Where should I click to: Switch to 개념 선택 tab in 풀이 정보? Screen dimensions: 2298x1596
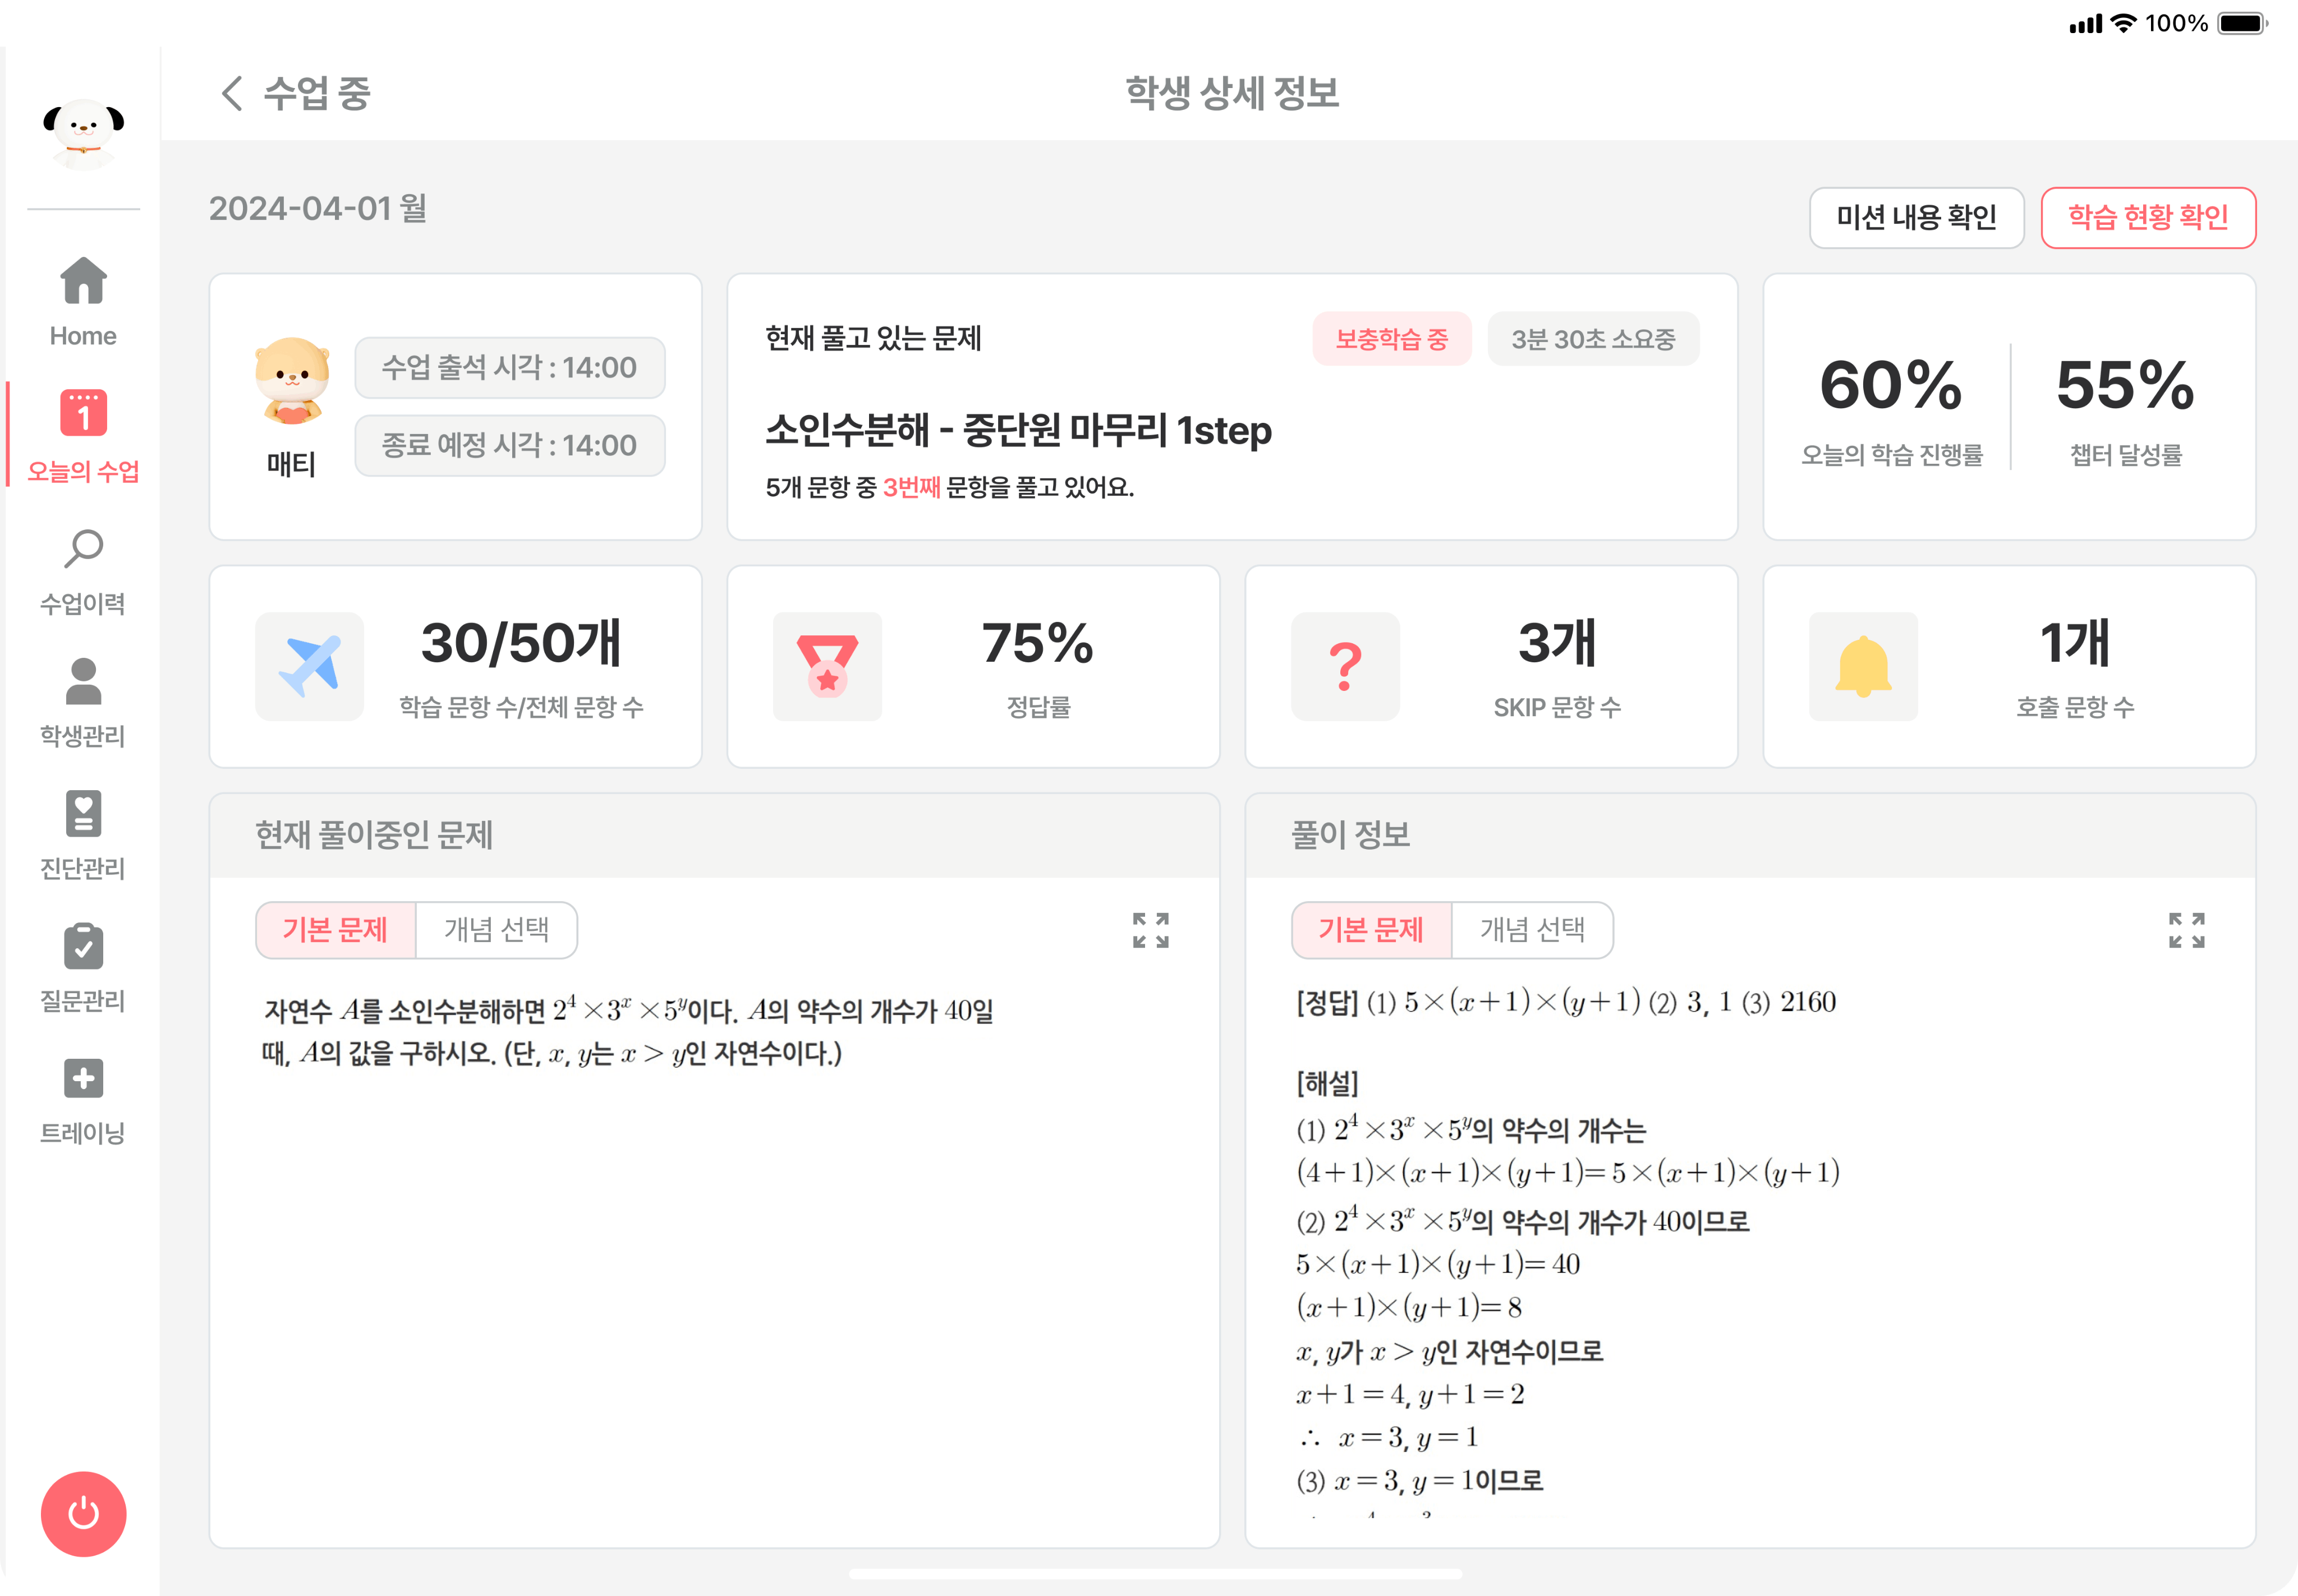tap(1533, 930)
